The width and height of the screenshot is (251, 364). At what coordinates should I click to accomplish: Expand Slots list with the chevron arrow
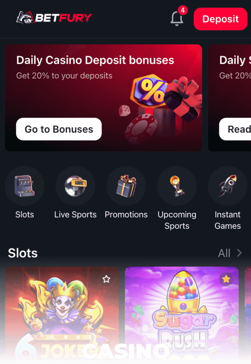pyautogui.click(x=239, y=253)
